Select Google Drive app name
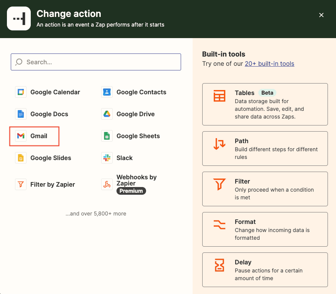The height and width of the screenshot is (294, 336). pos(135,114)
